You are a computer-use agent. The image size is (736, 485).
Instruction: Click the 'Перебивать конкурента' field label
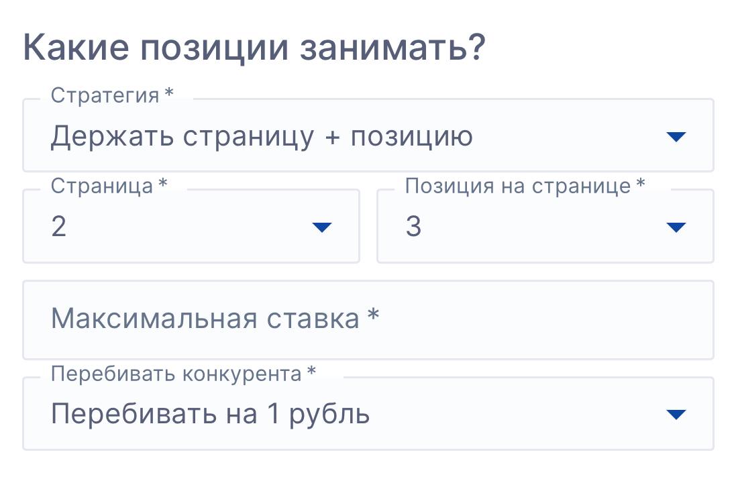(176, 374)
